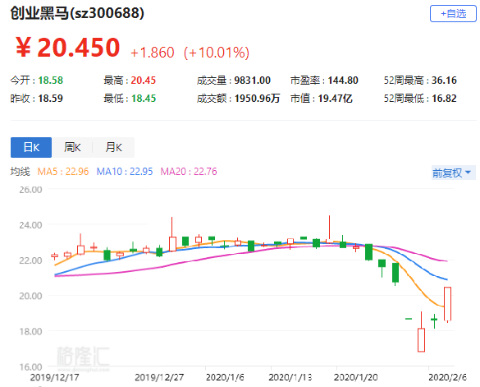Click the 2019/12/27 date axis label
Image resolution: width=480 pixels, height=387 pixels.
point(159,377)
